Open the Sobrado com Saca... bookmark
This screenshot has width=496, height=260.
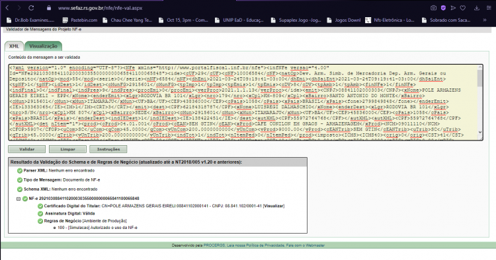pyautogui.click(x=446, y=20)
